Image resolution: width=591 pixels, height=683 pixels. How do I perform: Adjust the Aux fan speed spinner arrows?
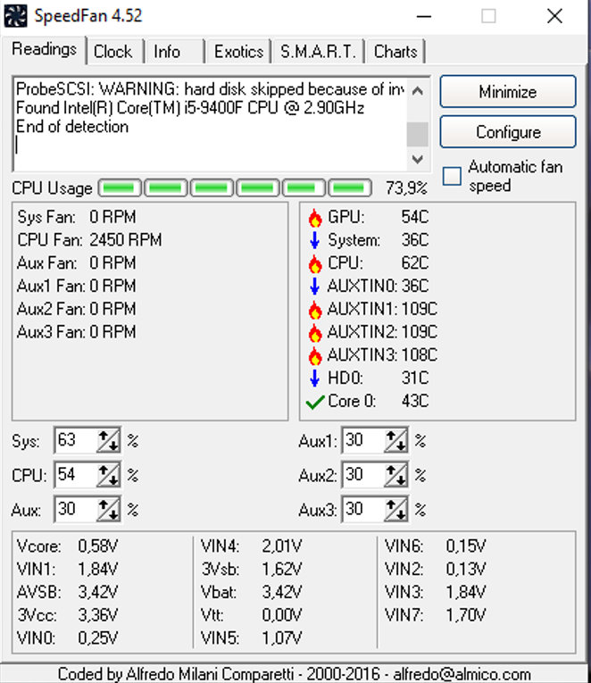coord(108,509)
